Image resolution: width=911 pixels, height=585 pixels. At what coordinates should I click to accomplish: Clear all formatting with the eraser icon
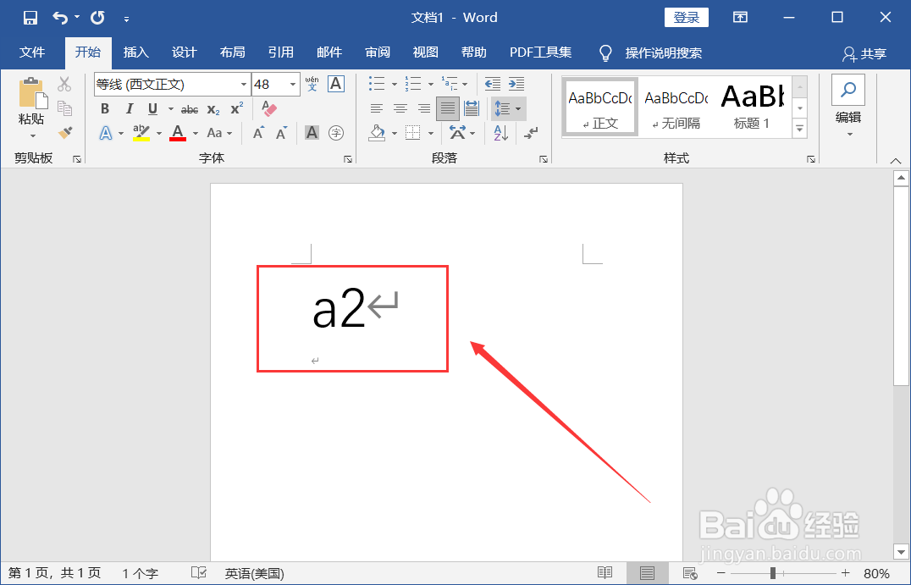point(269,108)
